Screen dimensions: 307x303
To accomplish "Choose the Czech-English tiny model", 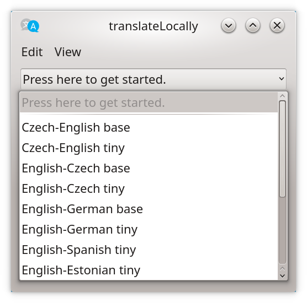I will pos(149,148).
